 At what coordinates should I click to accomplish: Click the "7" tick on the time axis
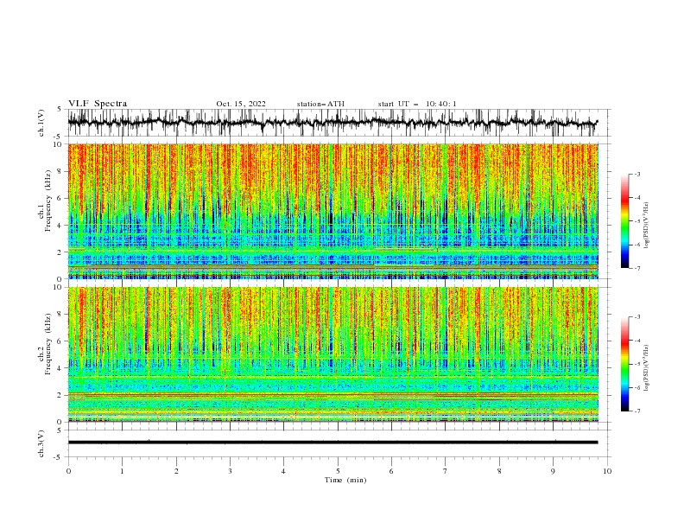(x=446, y=471)
